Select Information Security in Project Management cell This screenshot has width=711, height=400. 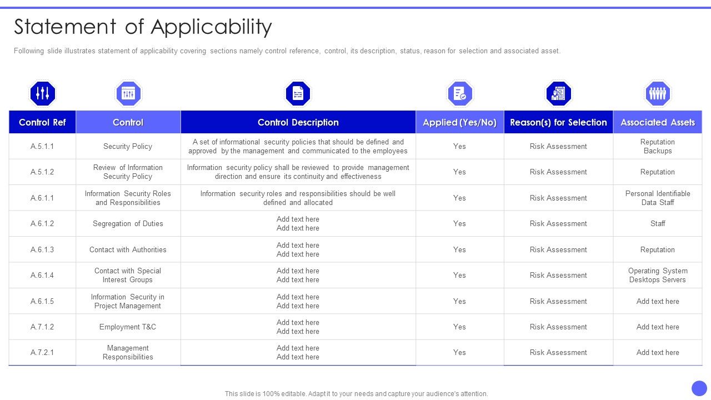point(128,302)
